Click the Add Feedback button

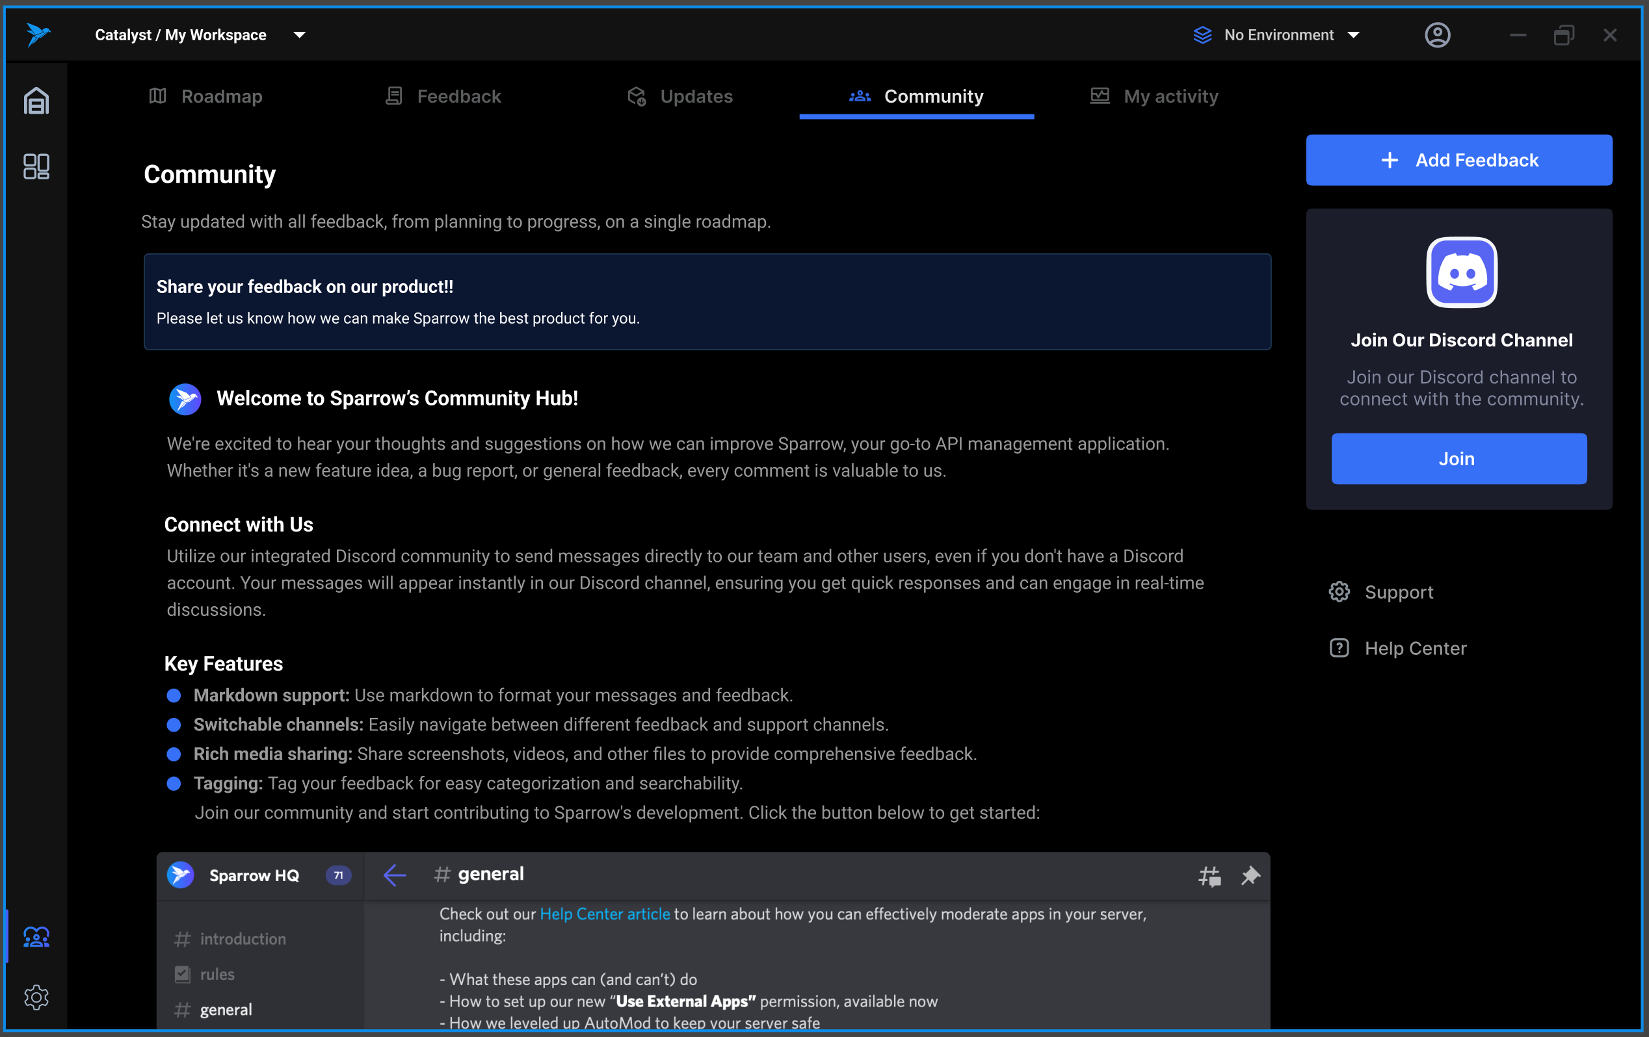click(x=1458, y=160)
